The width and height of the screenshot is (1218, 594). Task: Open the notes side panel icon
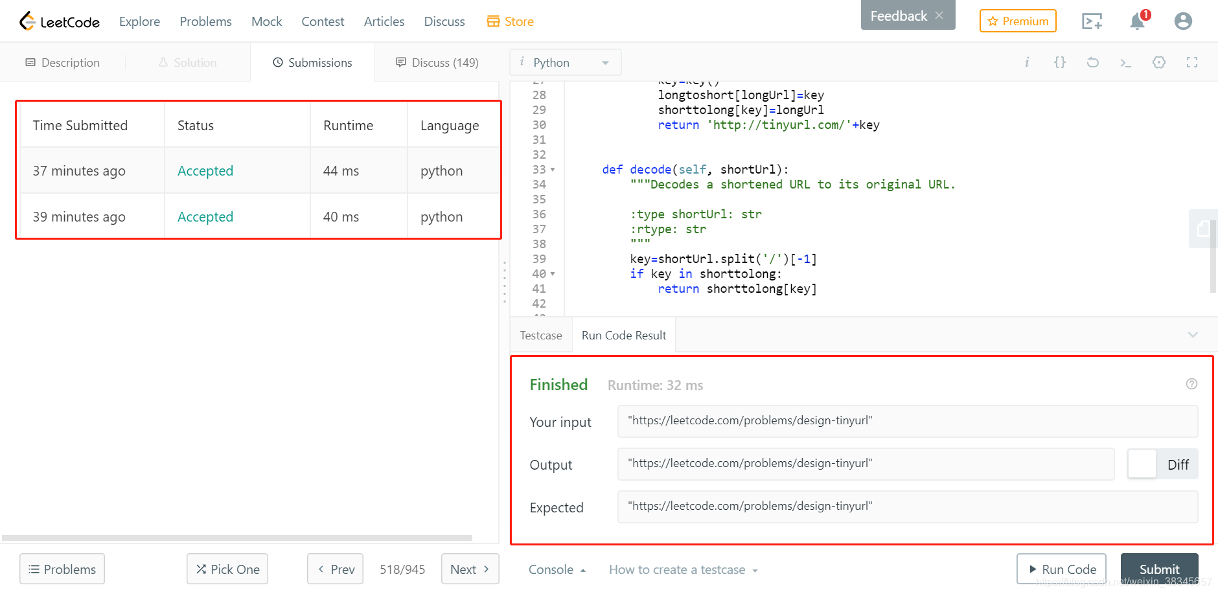[x=1203, y=229]
